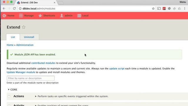Screen dimensions: 188x106
Task: Click the Drupal favicon on the tab
Action: [x=18, y=3]
